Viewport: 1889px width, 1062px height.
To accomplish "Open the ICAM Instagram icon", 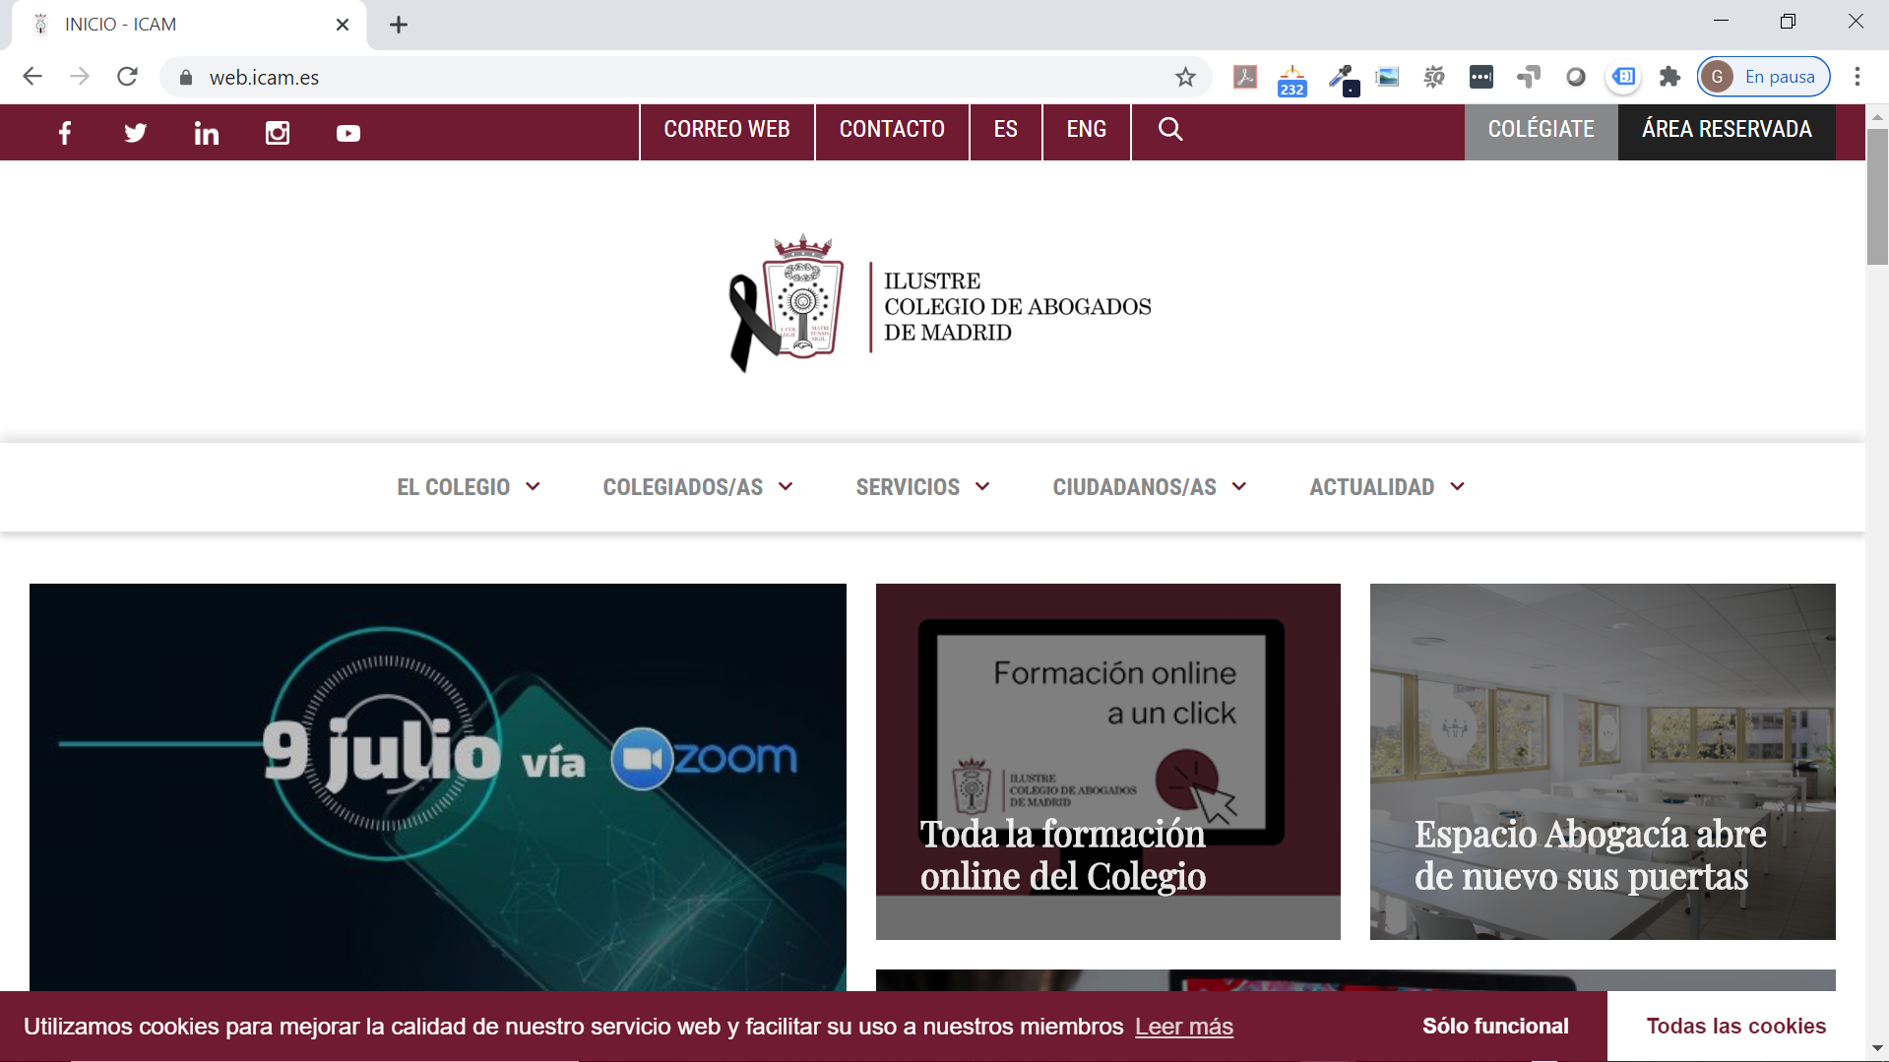I will (x=278, y=133).
